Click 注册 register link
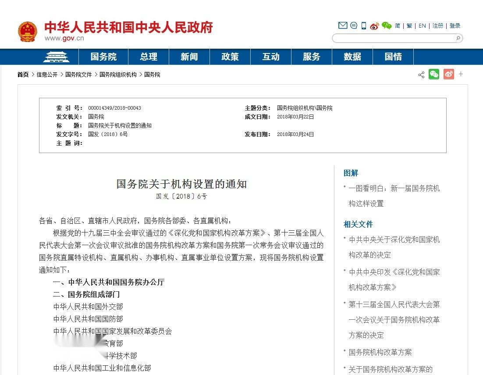This screenshot has width=483, height=375. tap(438, 26)
